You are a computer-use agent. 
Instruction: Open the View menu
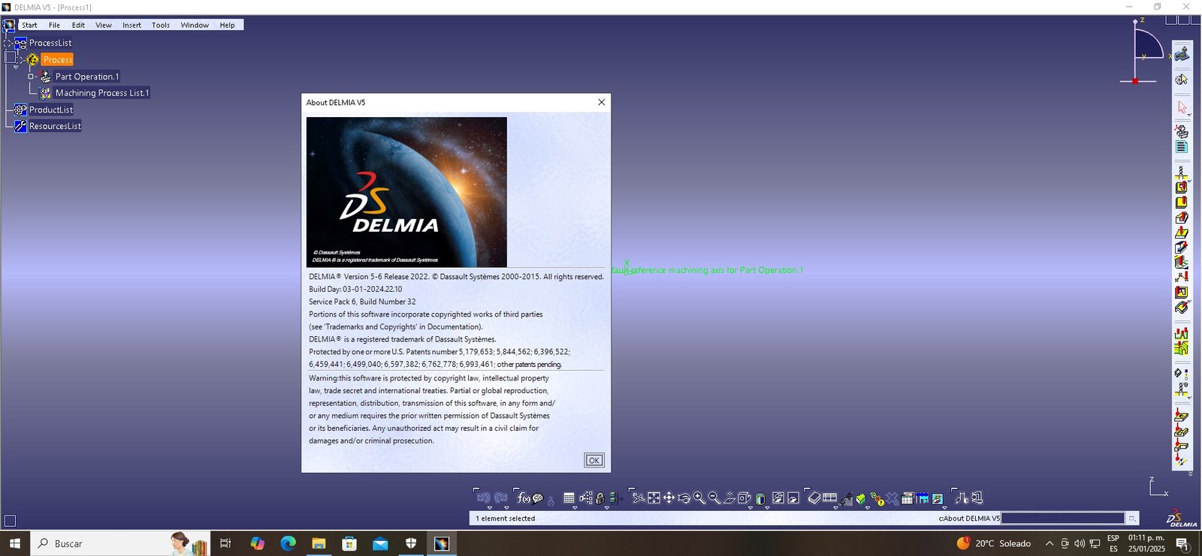point(104,25)
